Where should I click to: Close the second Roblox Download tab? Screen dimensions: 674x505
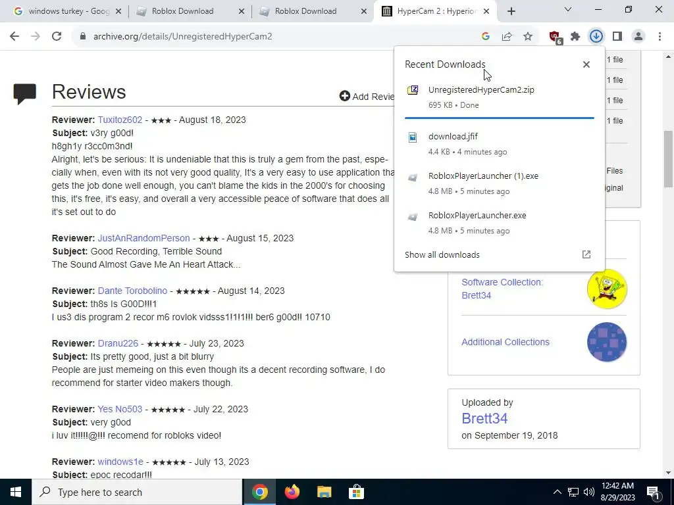[363, 11]
